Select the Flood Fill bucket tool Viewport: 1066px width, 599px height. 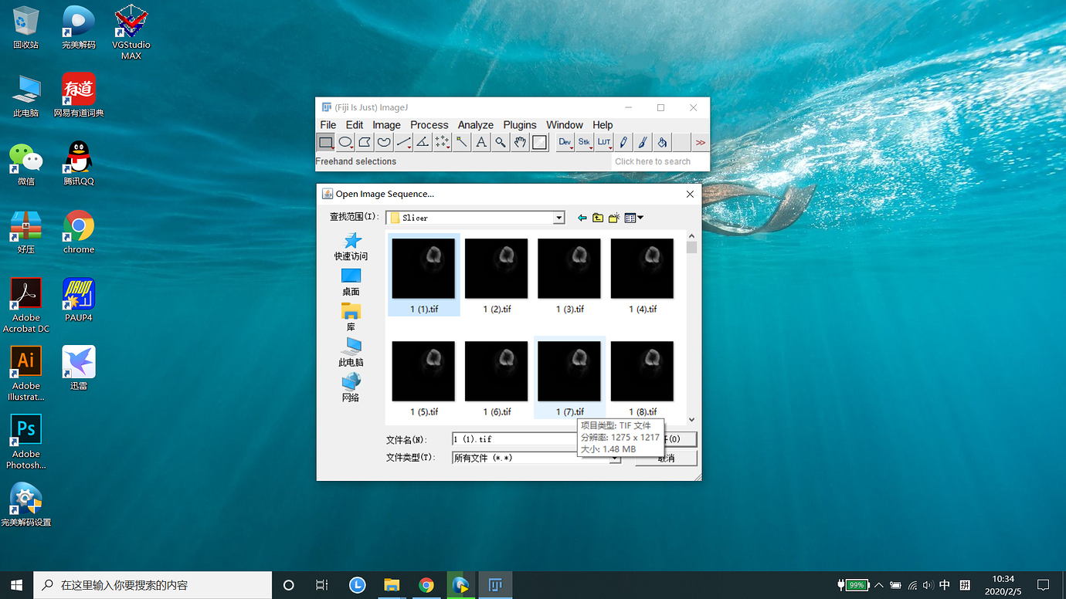pos(662,142)
